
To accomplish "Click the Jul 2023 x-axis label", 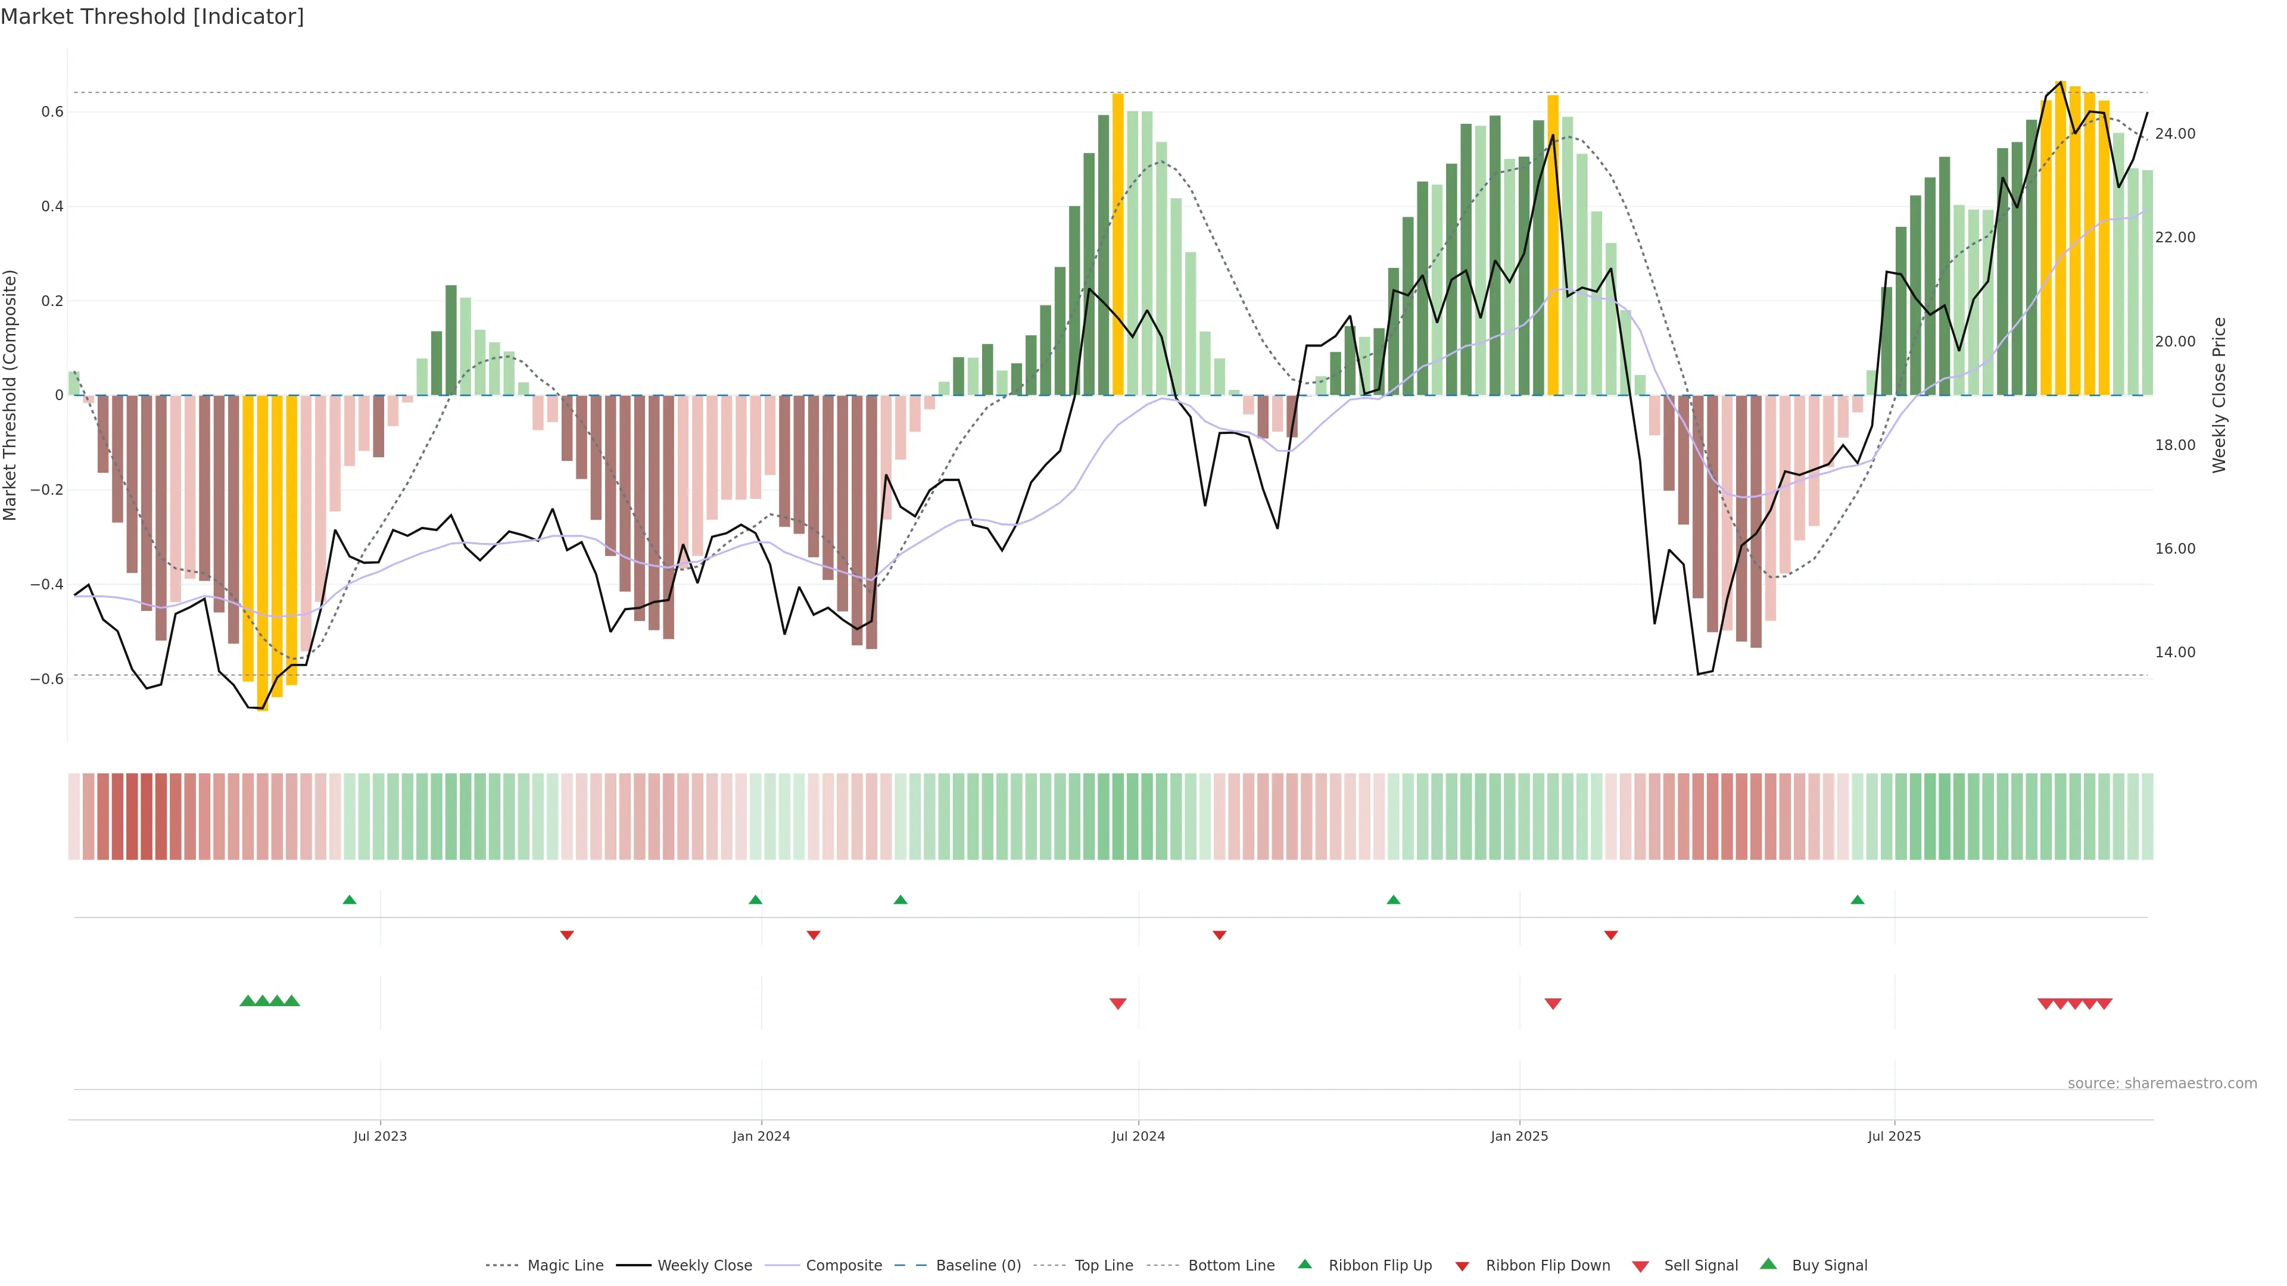I will [380, 1136].
